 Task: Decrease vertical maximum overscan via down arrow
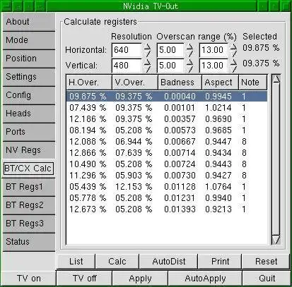(233, 69)
